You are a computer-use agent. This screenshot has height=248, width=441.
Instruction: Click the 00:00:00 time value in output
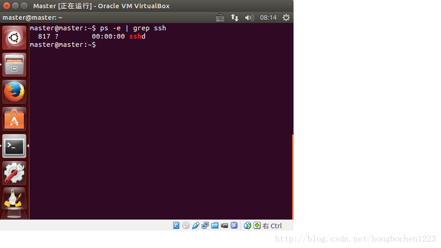[108, 37]
